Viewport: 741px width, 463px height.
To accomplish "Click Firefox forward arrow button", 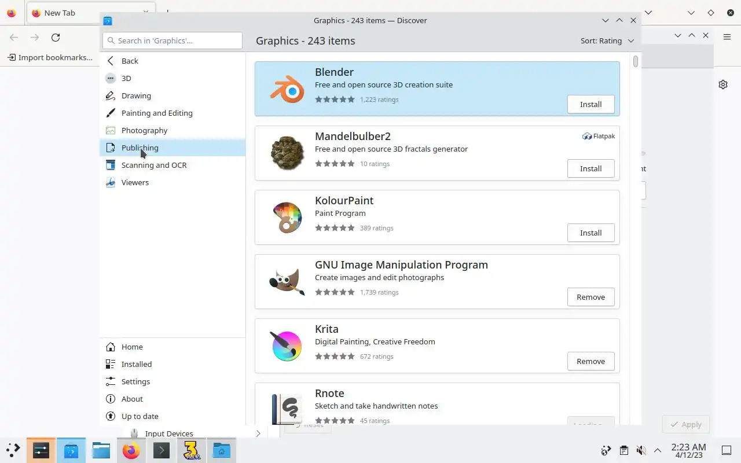I will (x=35, y=38).
